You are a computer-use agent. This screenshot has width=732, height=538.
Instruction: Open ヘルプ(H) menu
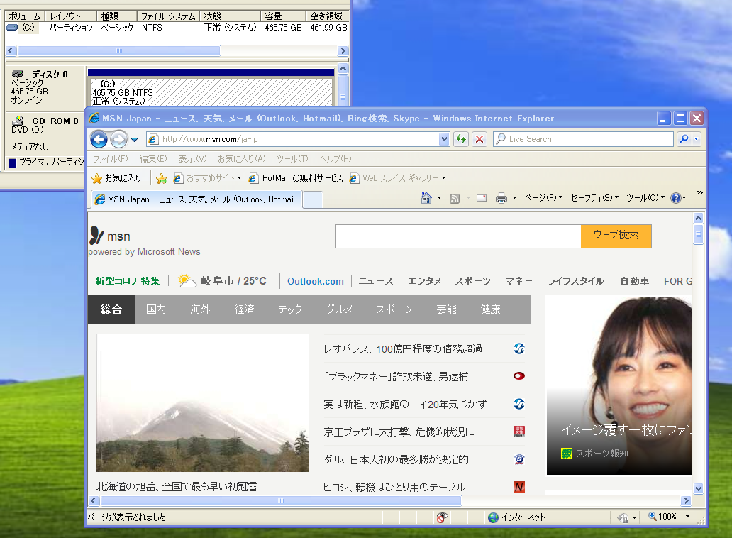(x=335, y=159)
